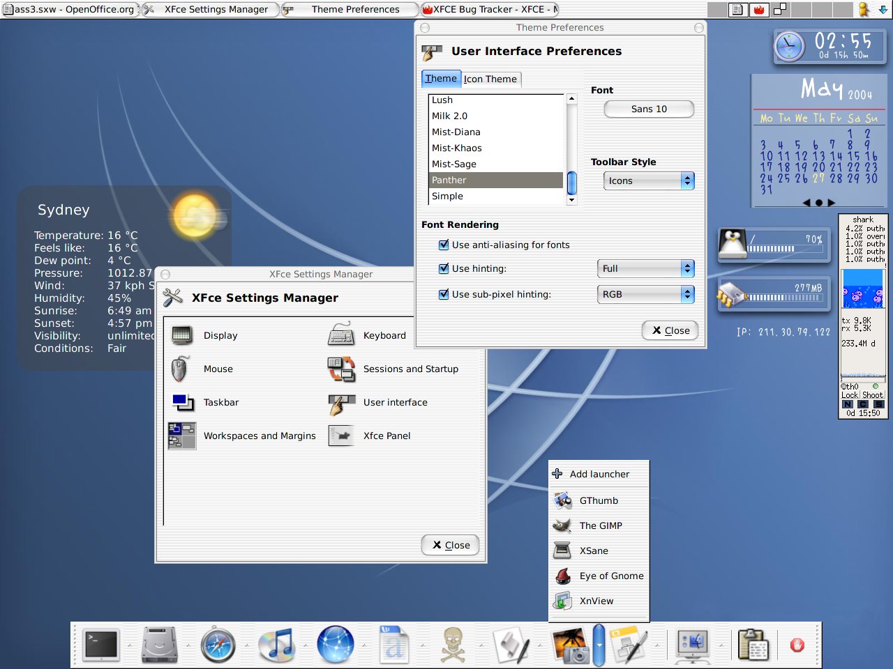Toggle the Use sub-pixel hinting checkbox
Viewport: 893px width, 669px height.
coord(444,294)
